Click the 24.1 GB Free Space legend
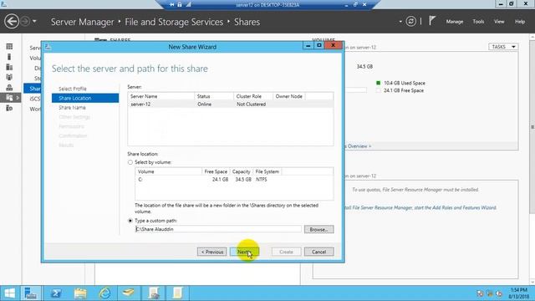Viewport: 535px width, 301px height. 400,90
